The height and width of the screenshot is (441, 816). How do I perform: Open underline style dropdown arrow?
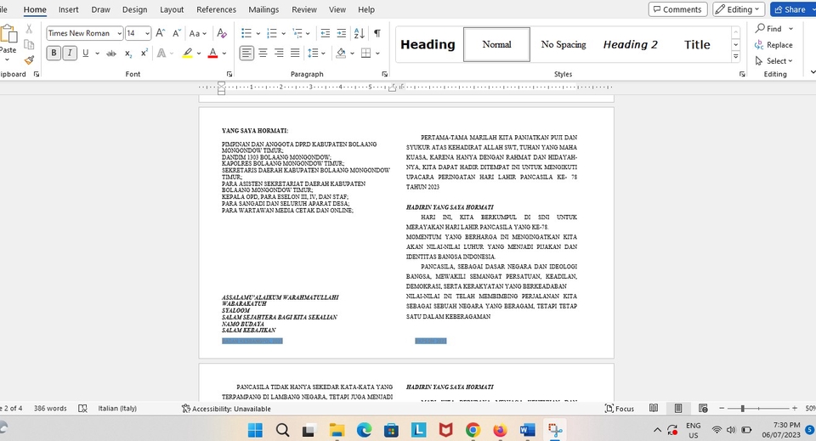(97, 53)
